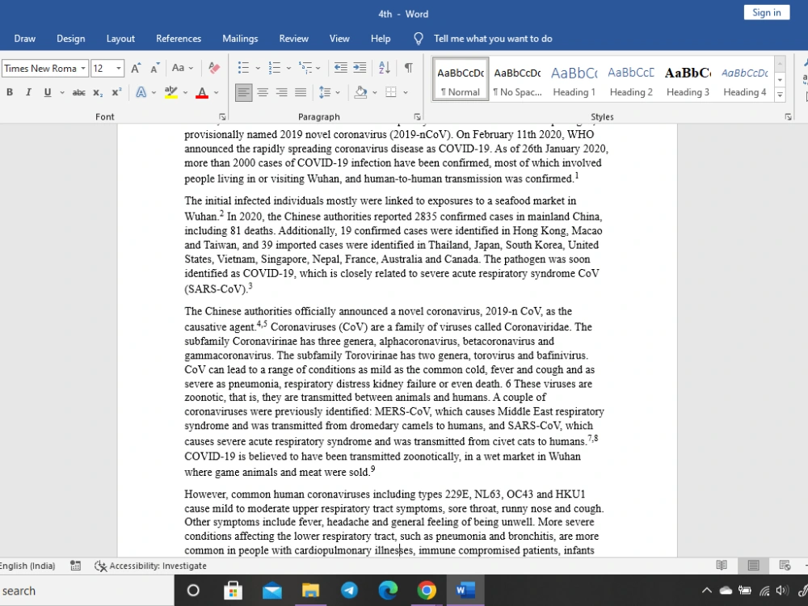Open Microsoft Edge from the taskbar
This screenshot has height=606, width=808.
[388, 590]
